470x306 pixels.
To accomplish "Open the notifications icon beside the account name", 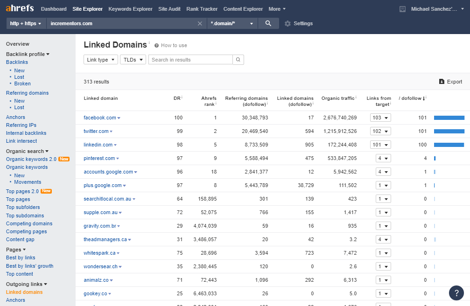I will [x=403, y=9].
